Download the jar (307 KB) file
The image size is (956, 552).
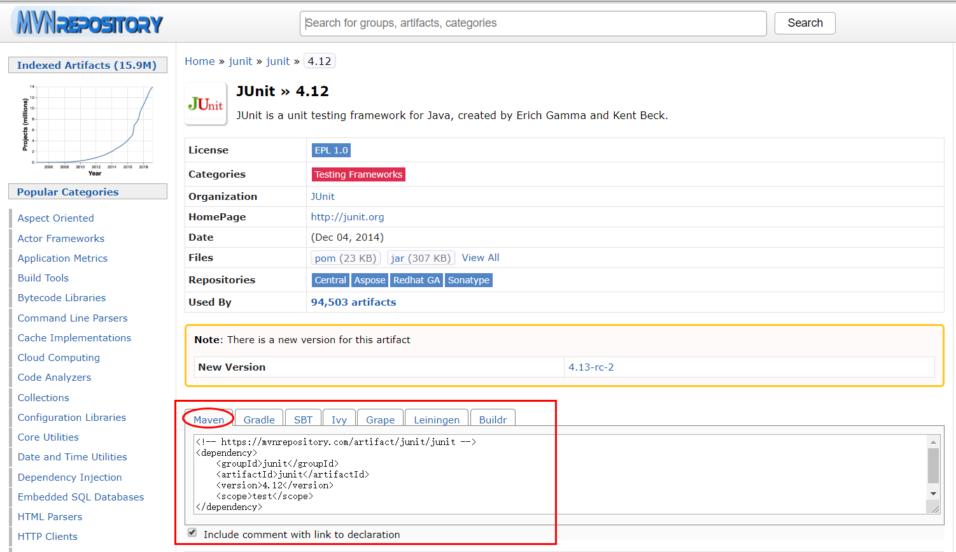pyautogui.click(x=421, y=258)
